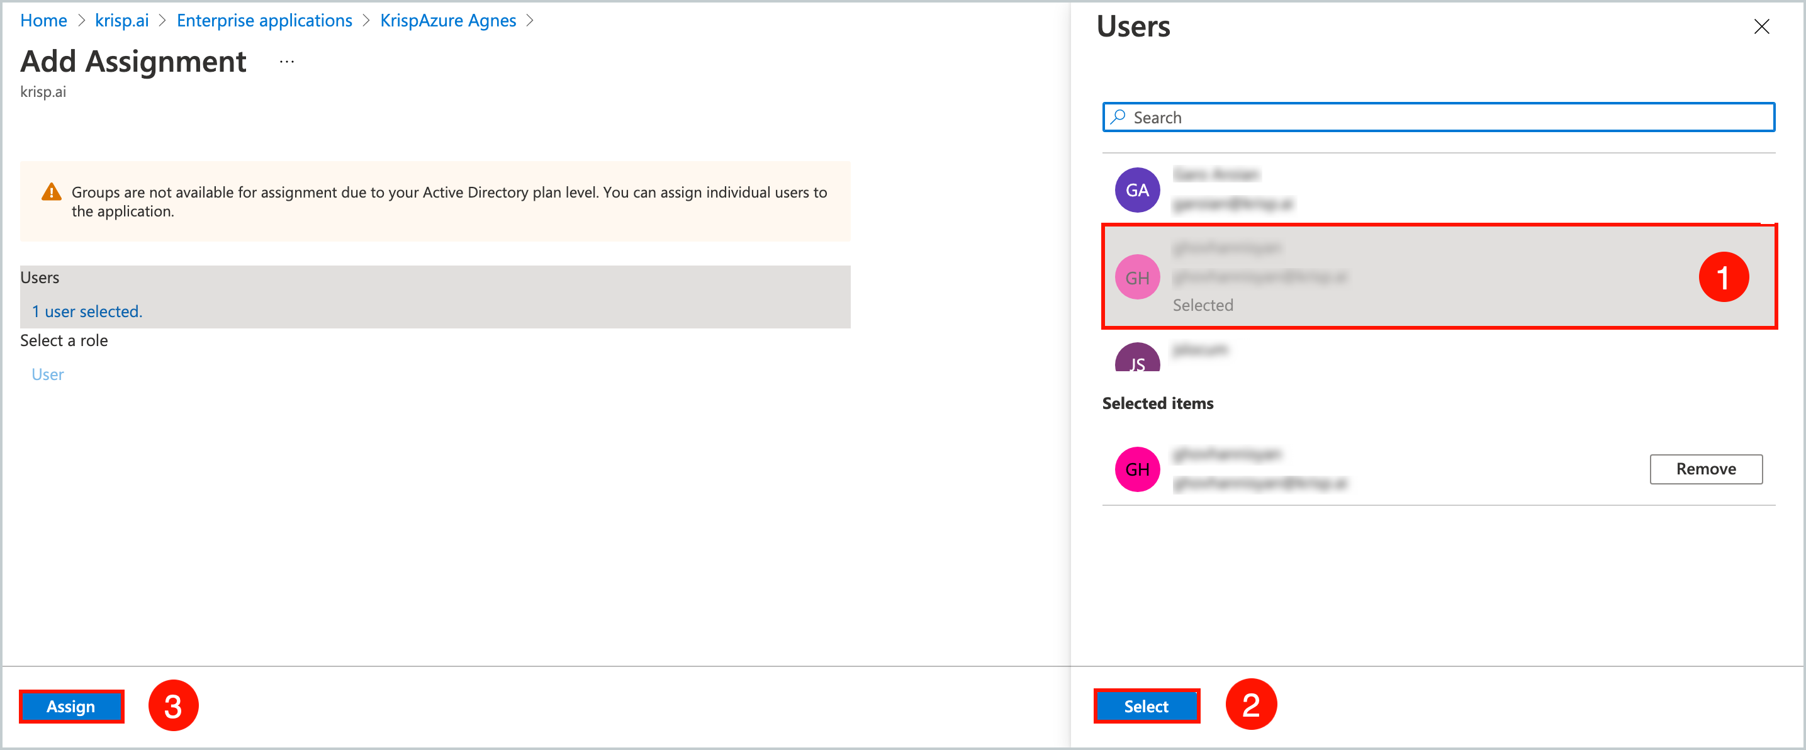
Task: Open the krisp.ai breadcrumb link
Action: click(122, 20)
